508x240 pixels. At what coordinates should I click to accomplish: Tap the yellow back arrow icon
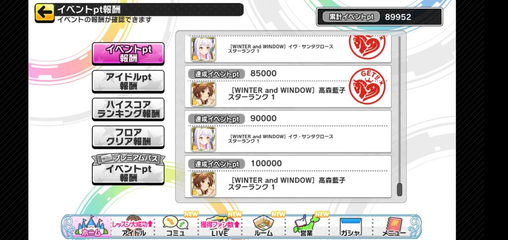(x=45, y=13)
